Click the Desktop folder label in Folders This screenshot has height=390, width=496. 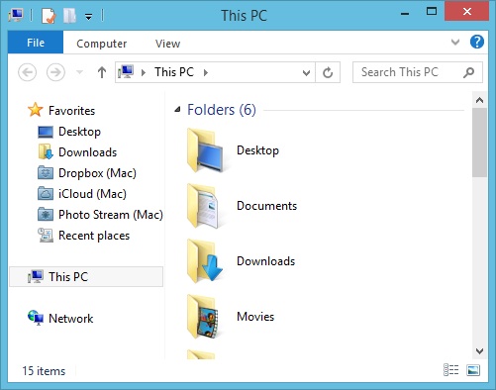[x=257, y=150]
